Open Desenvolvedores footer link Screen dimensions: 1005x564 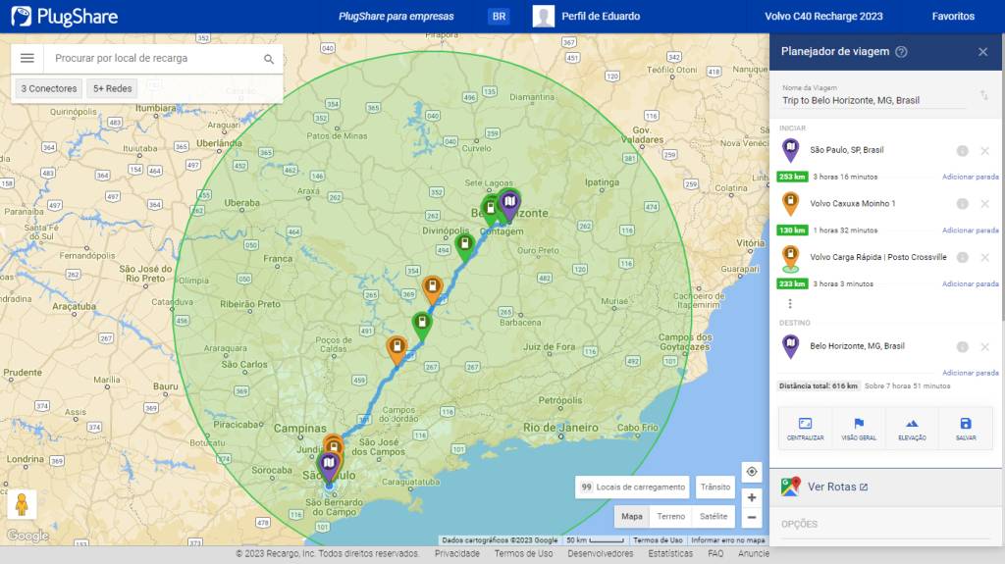click(600, 553)
